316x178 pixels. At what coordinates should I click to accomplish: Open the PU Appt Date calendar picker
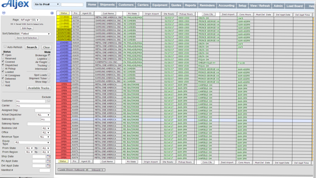pyautogui.click(x=48, y=161)
